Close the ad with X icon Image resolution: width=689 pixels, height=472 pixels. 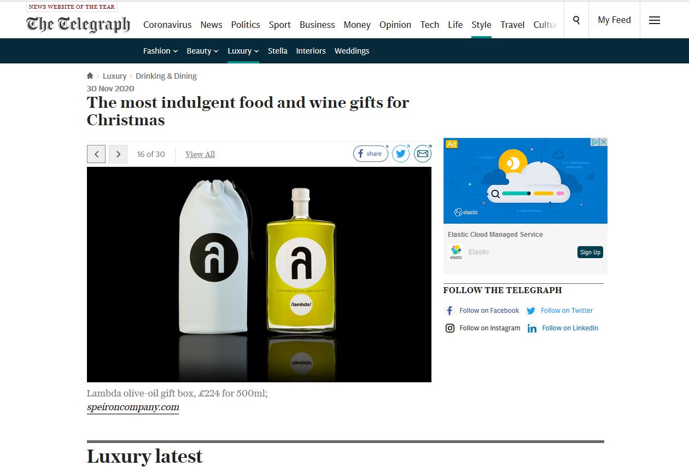(603, 142)
